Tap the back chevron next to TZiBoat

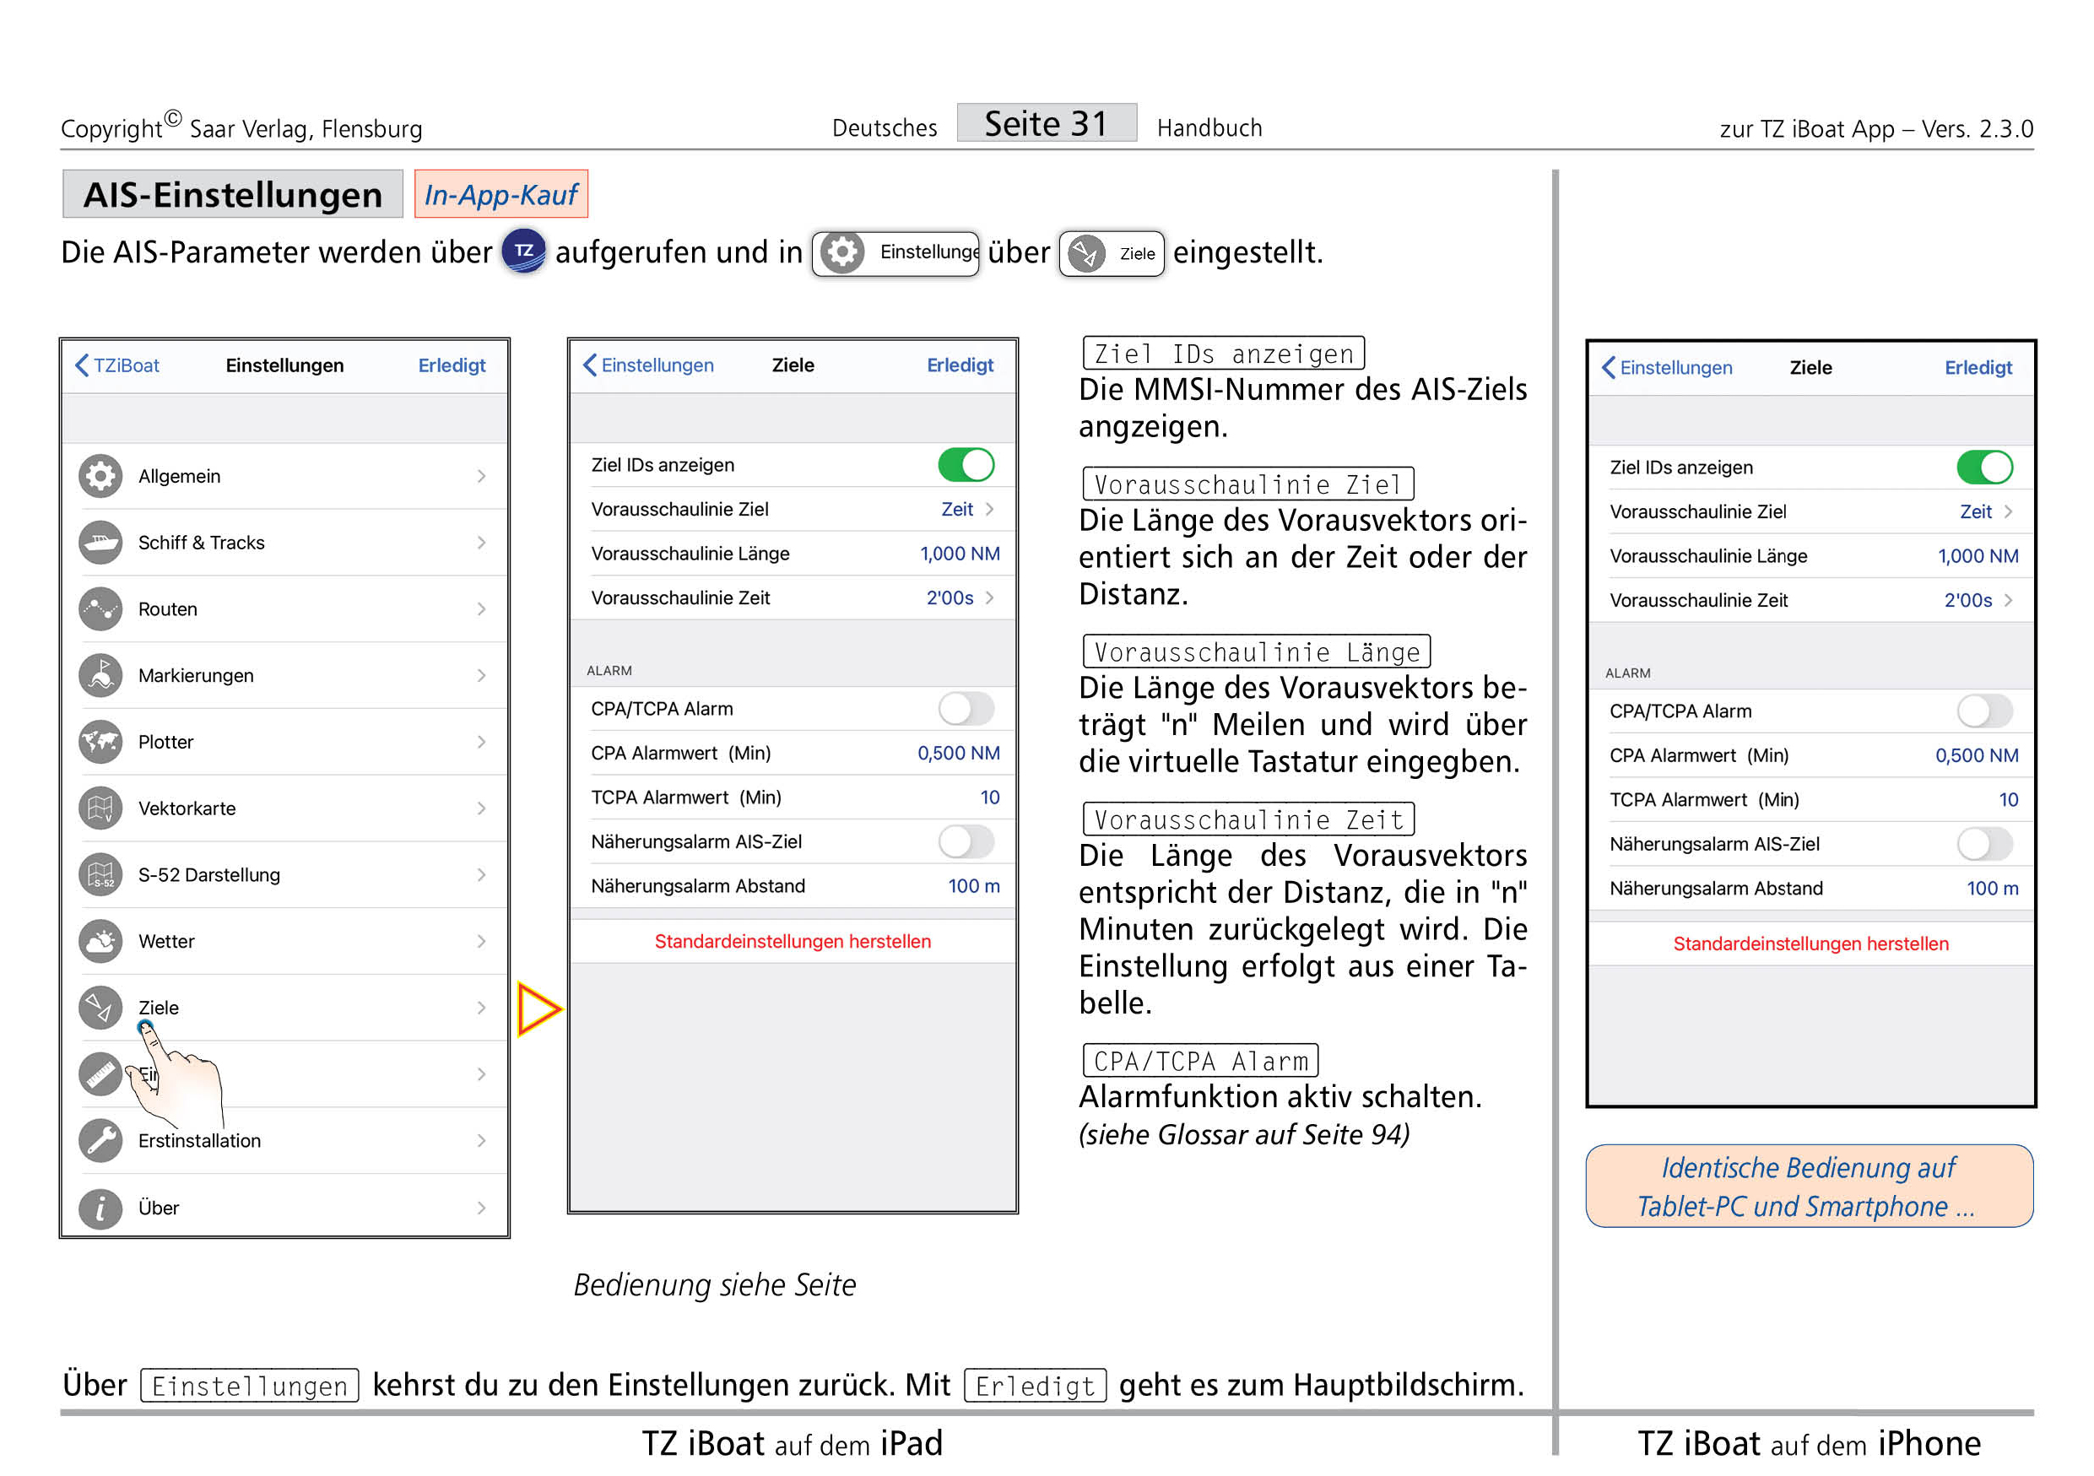[x=82, y=365]
